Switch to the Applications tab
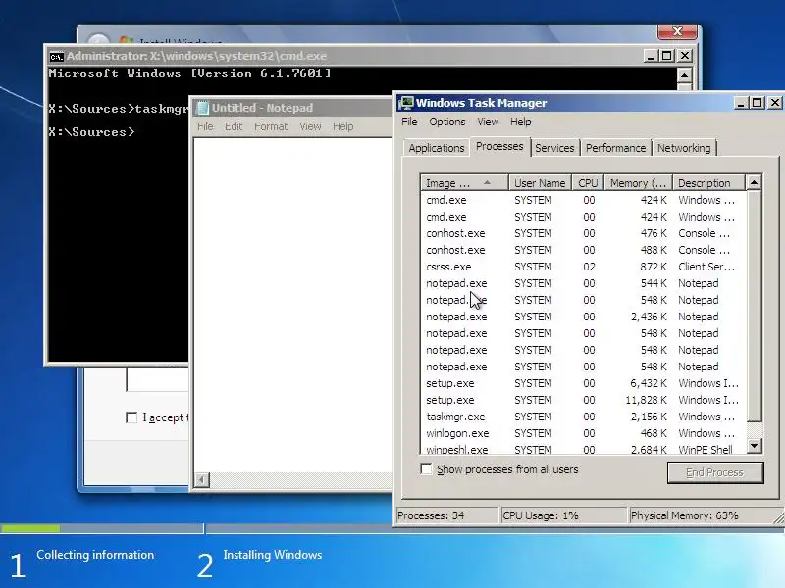The width and height of the screenshot is (785, 588). 436,148
